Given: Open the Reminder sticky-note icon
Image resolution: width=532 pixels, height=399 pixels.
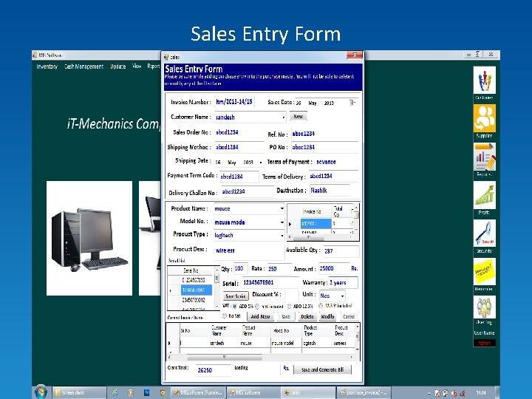Looking at the screenshot, I should click(x=485, y=271).
